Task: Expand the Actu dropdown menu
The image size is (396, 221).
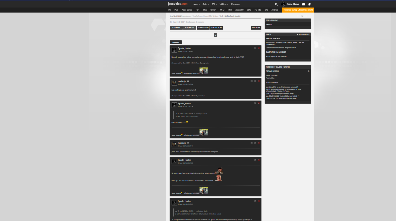Action: (x=206, y=4)
